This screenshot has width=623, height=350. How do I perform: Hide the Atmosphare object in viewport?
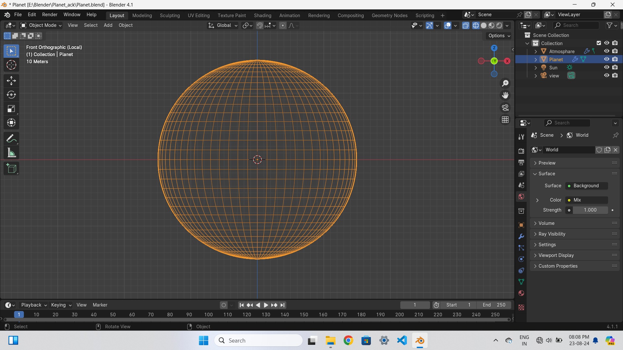pyautogui.click(x=606, y=51)
